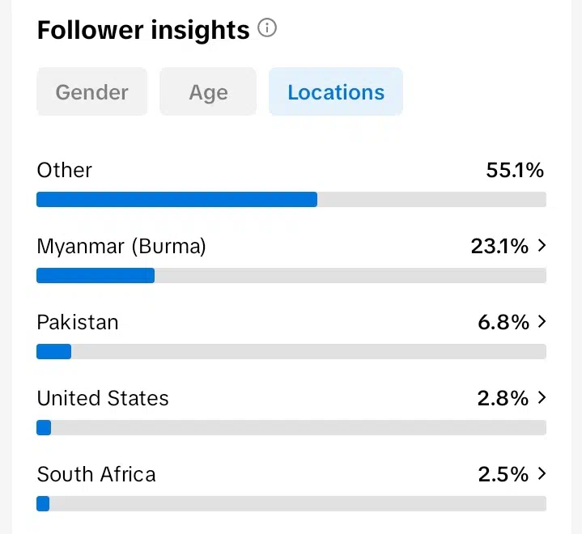Viewport: 582px width, 534px height.
Task: Click the Other progress bar
Action: [x=291, y=200]
